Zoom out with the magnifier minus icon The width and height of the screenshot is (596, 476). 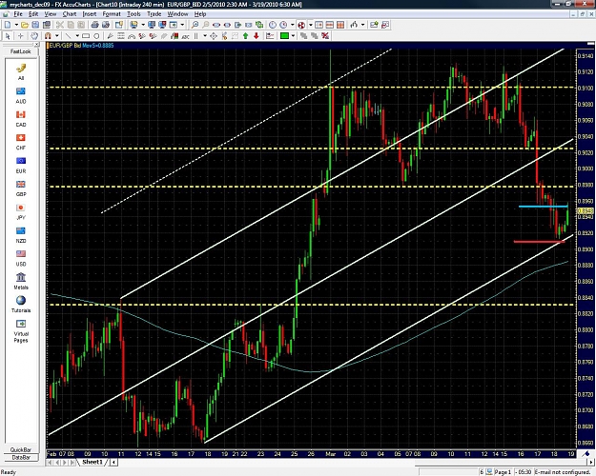[x=205, y=25]
